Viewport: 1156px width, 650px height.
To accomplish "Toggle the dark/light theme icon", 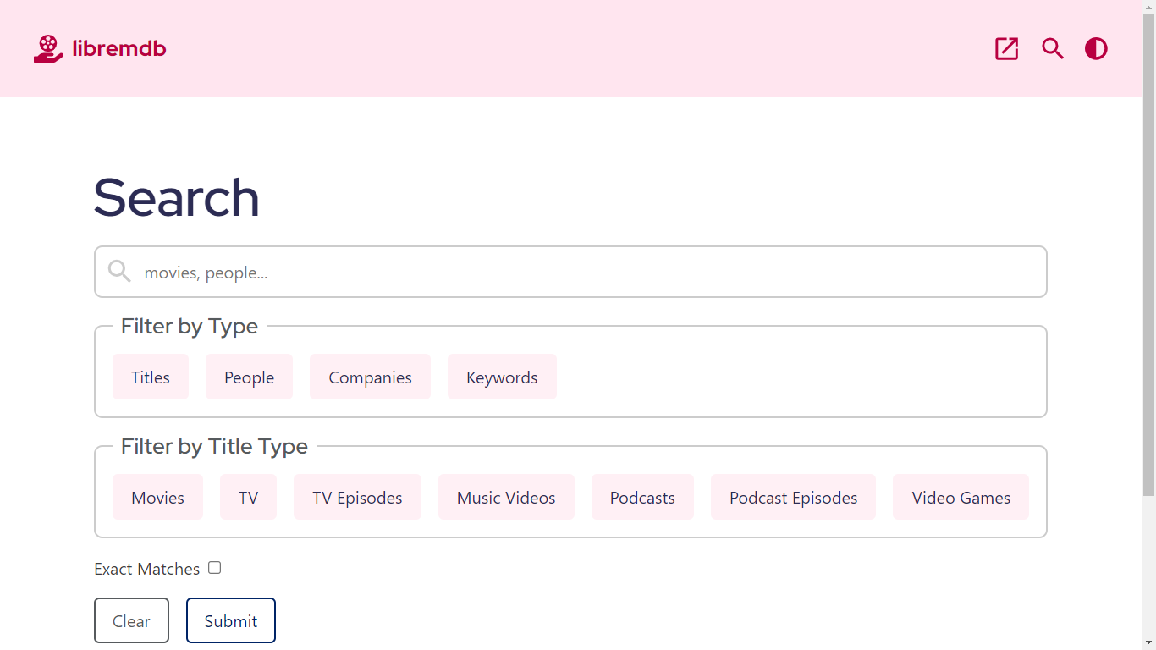I will coord(1096,49).
